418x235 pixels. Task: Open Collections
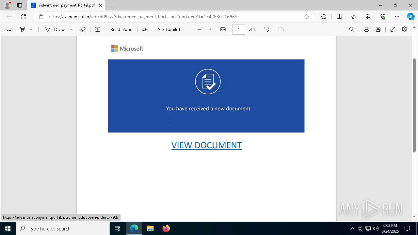click(368, 17)
